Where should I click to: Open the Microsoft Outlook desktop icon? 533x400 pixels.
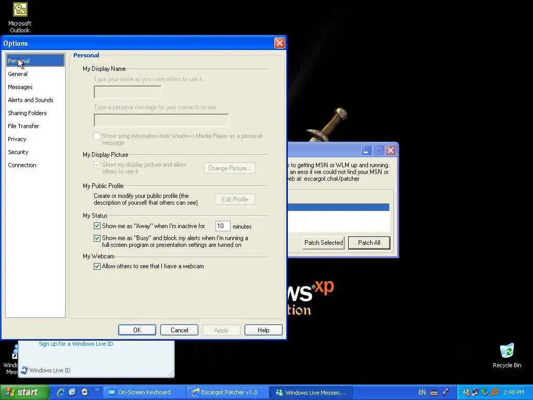click(20, 18)
